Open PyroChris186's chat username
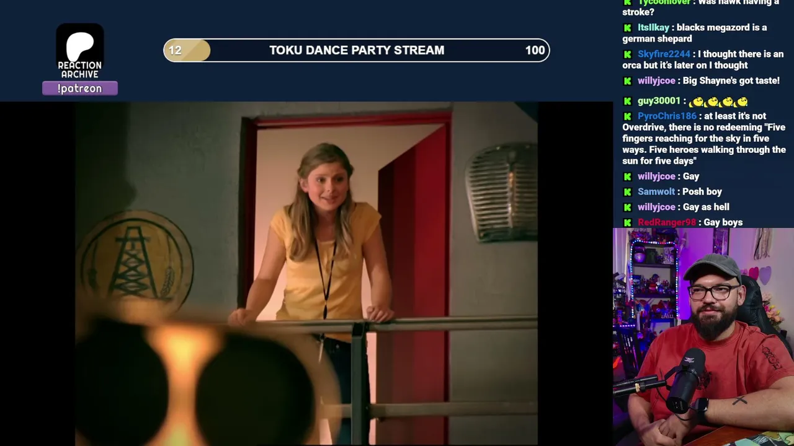The height and width of the screenshot is (446, 794). (667, 116)
